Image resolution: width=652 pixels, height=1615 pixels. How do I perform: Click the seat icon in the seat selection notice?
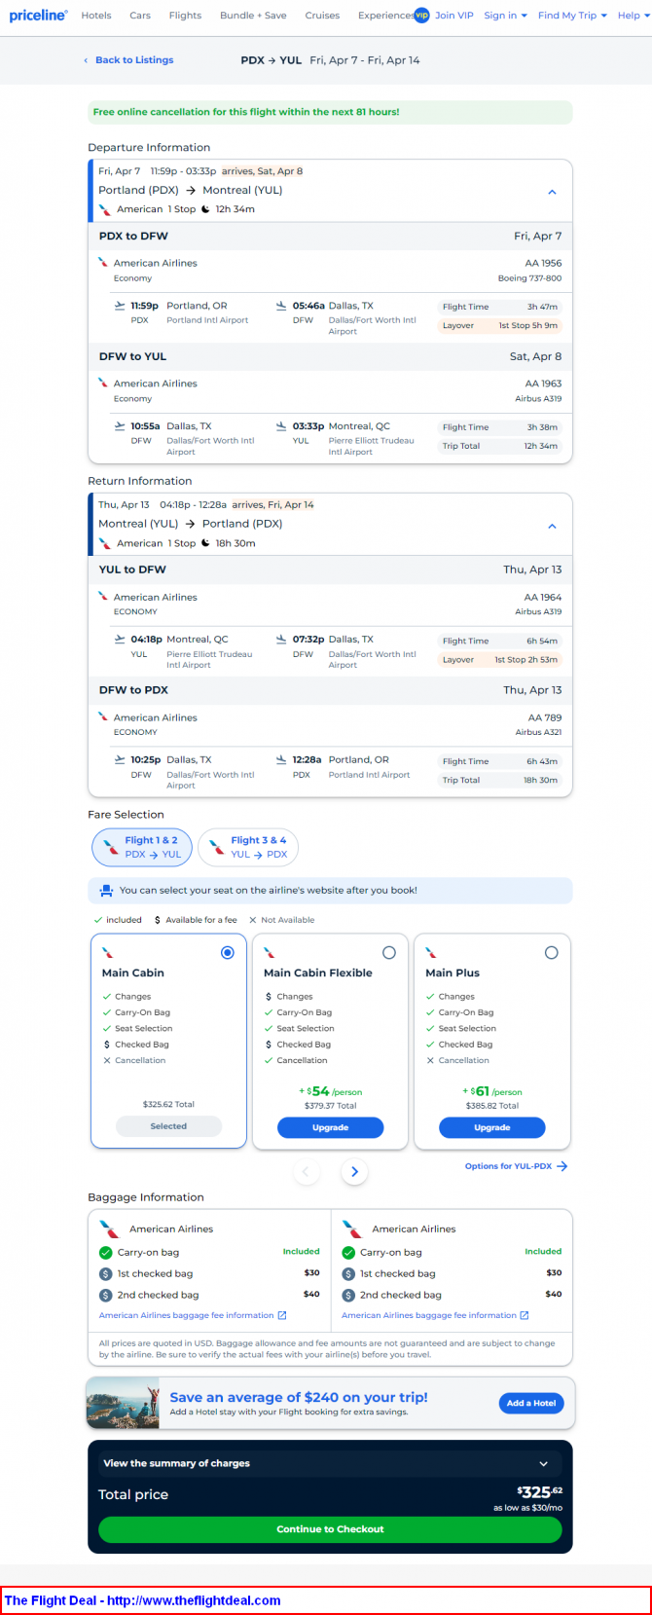click(106, 890)
